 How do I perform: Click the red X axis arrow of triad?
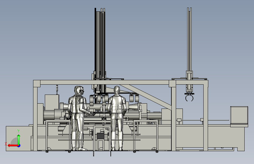[x=13, y=146]
